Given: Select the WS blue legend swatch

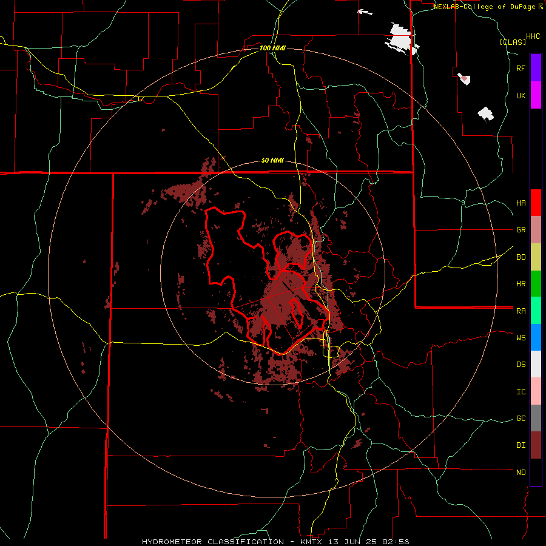Looking at the screenshot, I should tap(536, 337).
